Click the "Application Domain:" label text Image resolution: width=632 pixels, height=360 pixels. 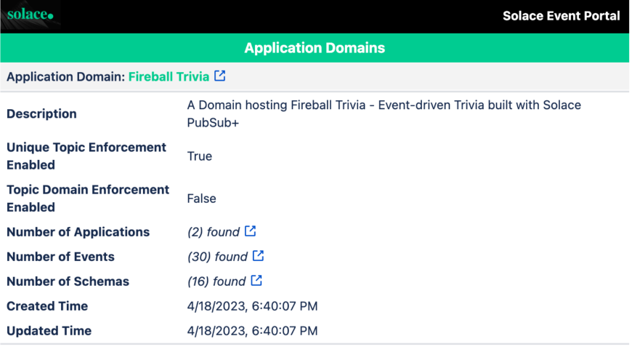(x=65, y=76)
